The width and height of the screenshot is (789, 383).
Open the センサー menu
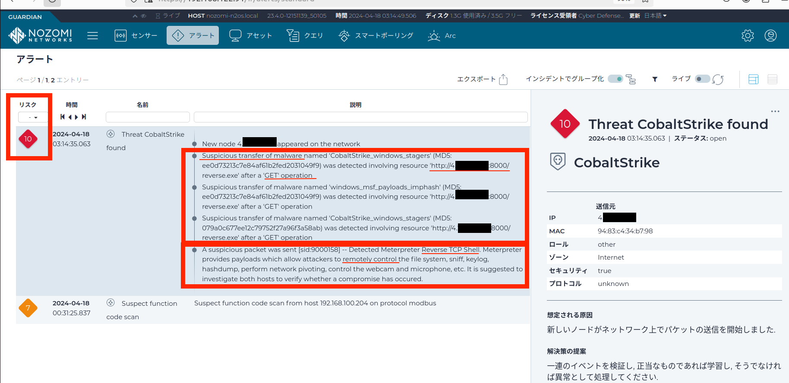pos(136,35)
